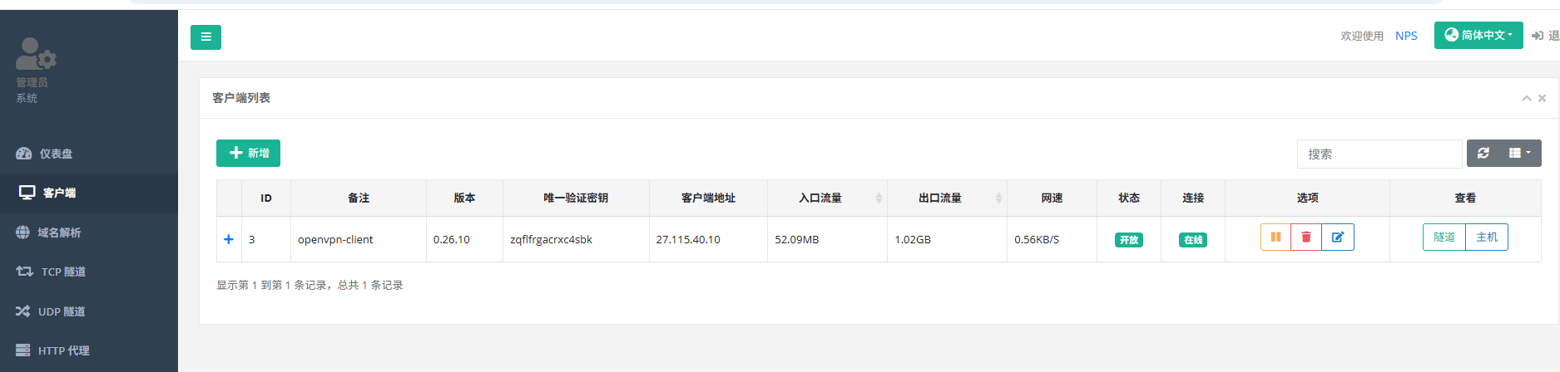Screen dimensions: 1560x372
Task: Open the column visibility dropdown
Action: coord(1520,154)
